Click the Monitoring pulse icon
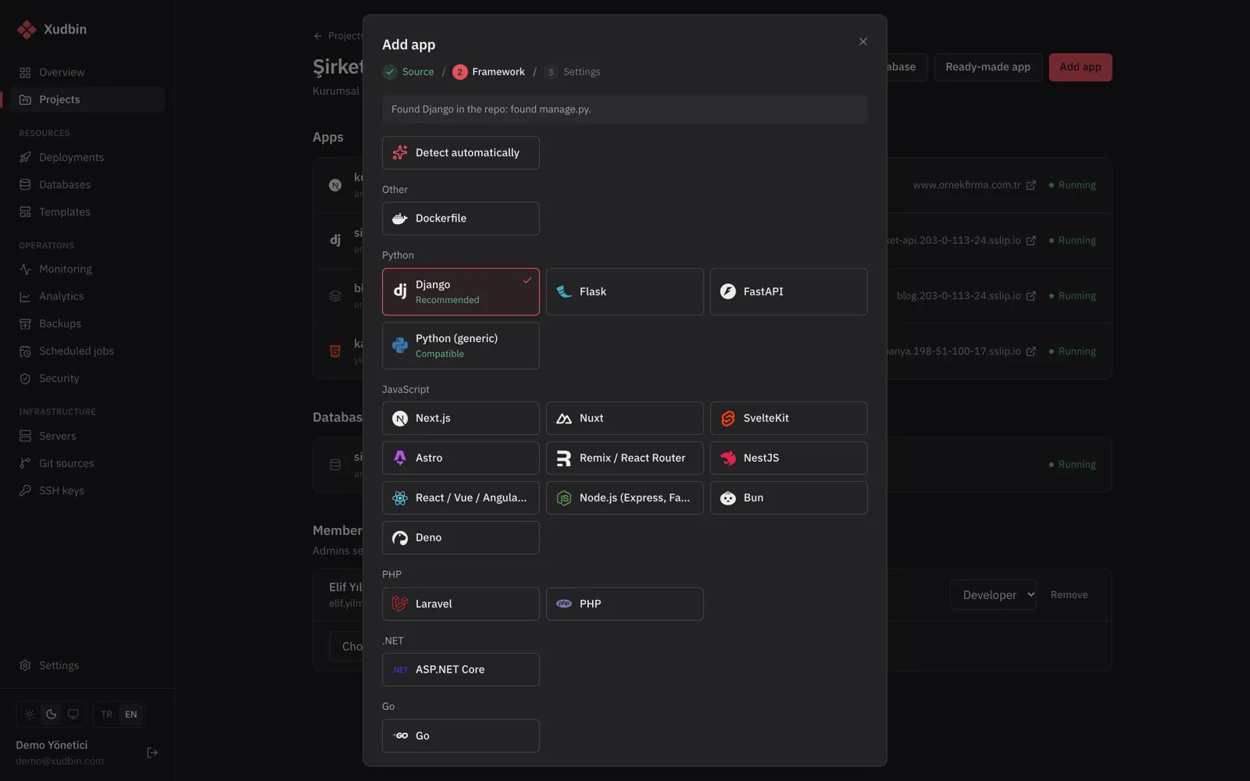Viewport: 1250px width, 781px height. (x=25, y=269)
